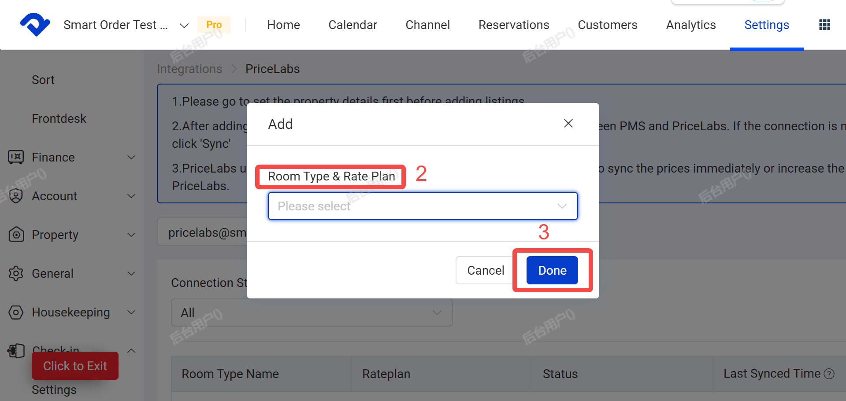Click the Property sidebar icon

coord(16,235)
